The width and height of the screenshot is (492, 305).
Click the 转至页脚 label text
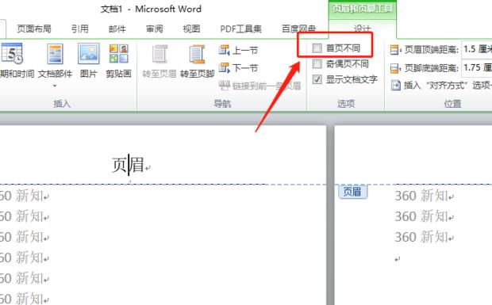pos(197,74)
